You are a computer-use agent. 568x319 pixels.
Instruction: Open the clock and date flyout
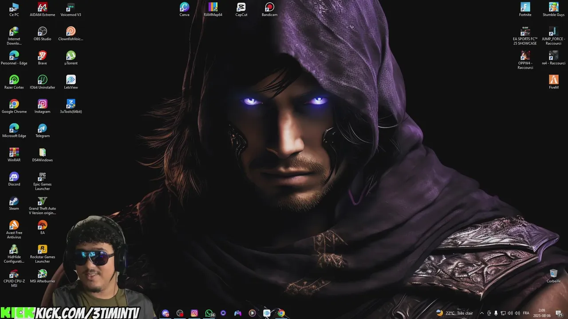coord(542,313)
